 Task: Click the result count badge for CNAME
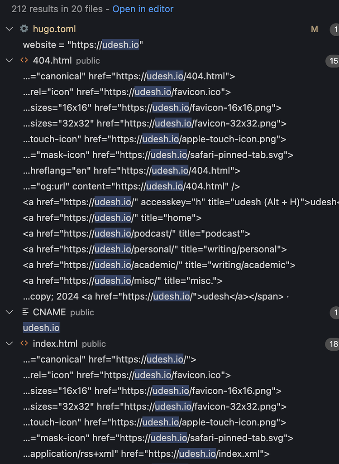point(334,312)
